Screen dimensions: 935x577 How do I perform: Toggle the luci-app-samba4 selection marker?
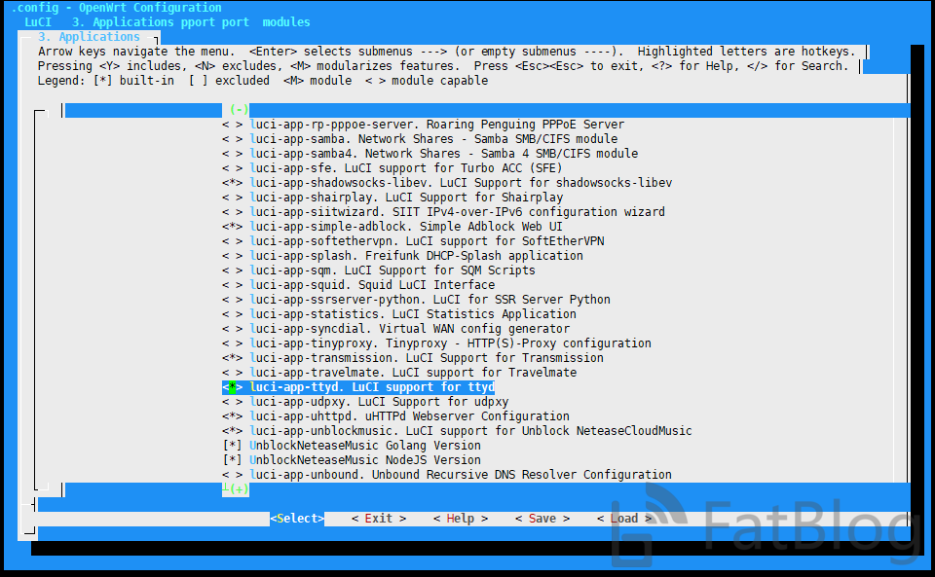(233, 154)
